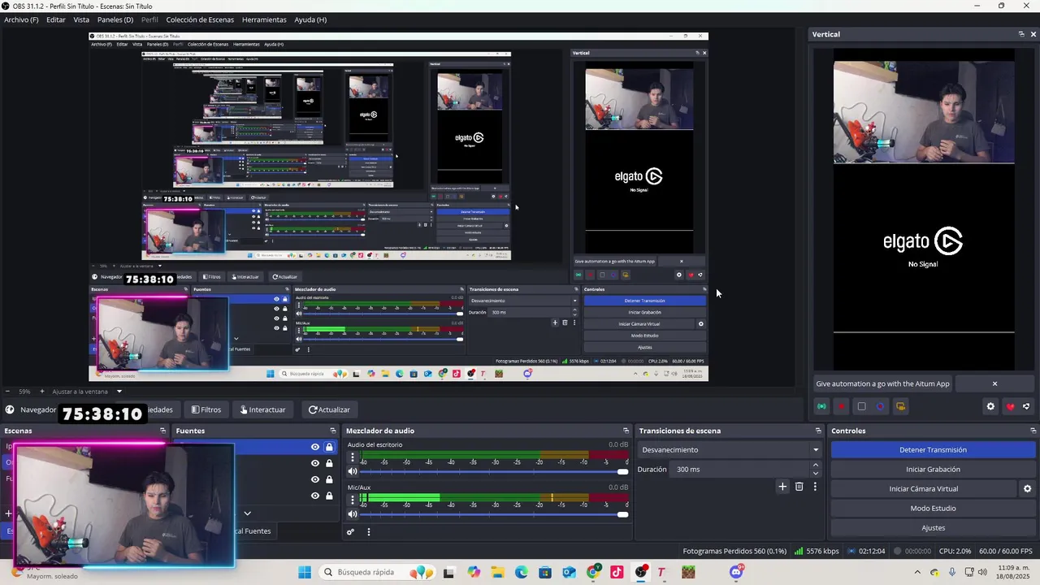Image resolution: width=1040 pixels, height=585 pixels.
Task: Open the Editar menu
Action: [x=56, y=19]
